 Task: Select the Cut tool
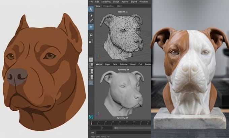pos(140,64)
